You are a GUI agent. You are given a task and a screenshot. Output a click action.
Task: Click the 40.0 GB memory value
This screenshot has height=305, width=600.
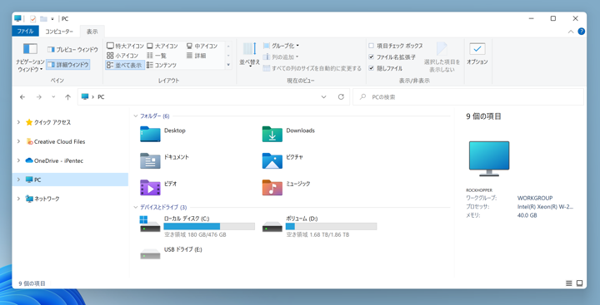pyautogui.click(x=527, y=215)
